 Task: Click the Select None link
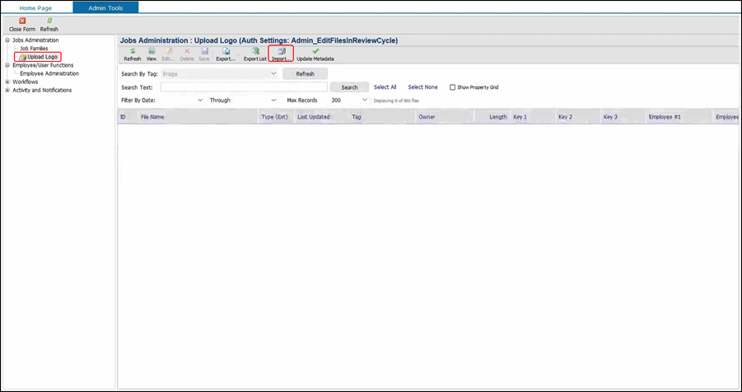[422, 87]
